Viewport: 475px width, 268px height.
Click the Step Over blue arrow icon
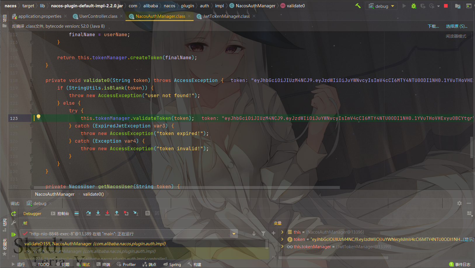point(88,213)
